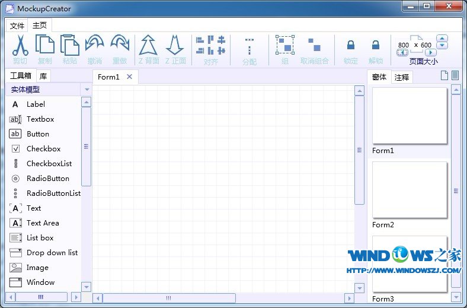Bring to front with Z 正面 icon
Viewport: 467px width, 308px height.
click(175, 45)
